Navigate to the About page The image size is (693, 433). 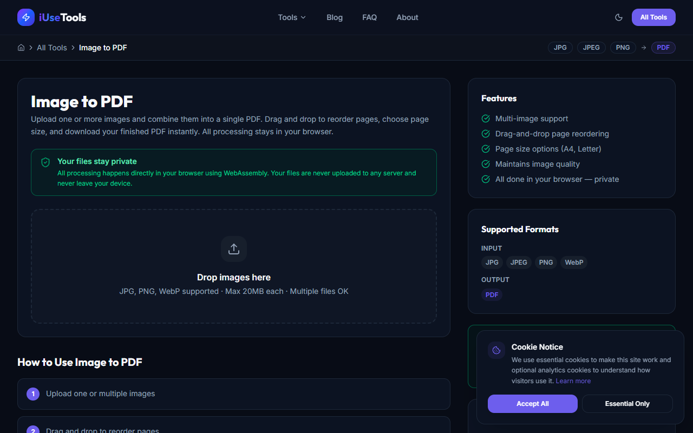[407, 17]
